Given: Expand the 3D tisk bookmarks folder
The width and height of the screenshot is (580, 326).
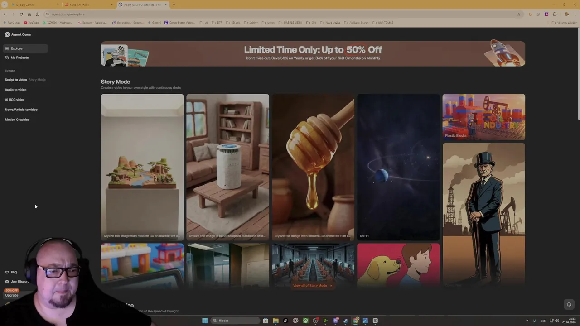Looking at the screenshot, I should click(x=233, y=23).
